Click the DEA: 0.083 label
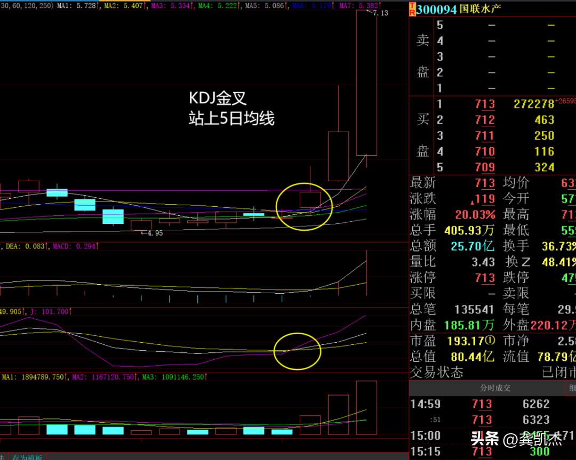The height and width of the screenshot is (460, 576). pyautogui.click(x=26, y=246)
